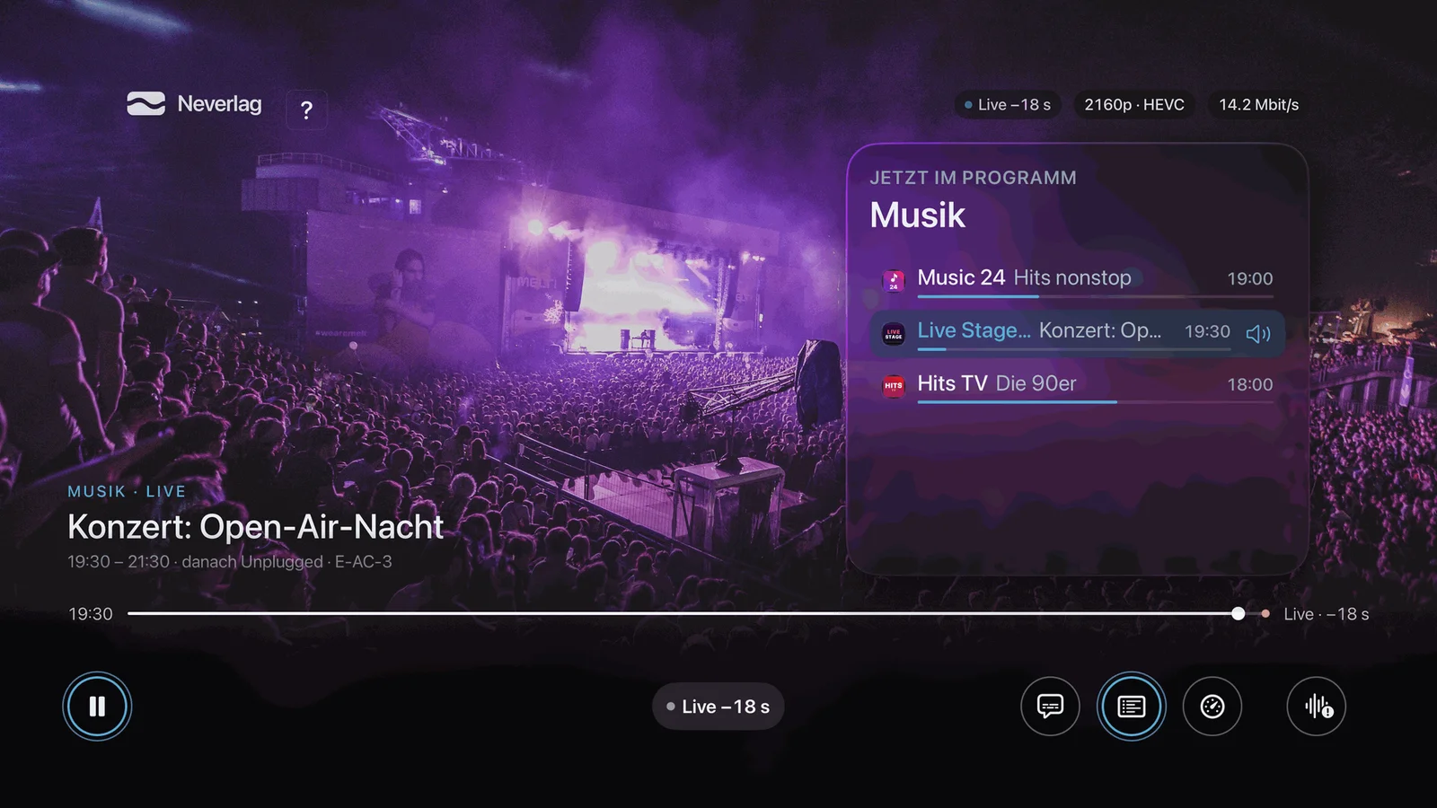Screen dimensions: 1437x808
Task: Click the MUSIK · LIVE category label
Action: [127, 492]
